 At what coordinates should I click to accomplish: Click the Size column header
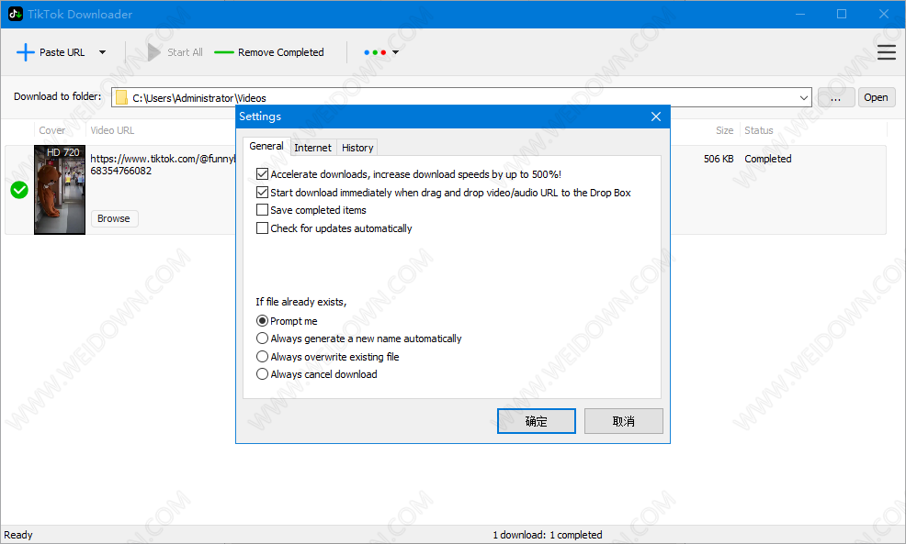pos(725,130)
